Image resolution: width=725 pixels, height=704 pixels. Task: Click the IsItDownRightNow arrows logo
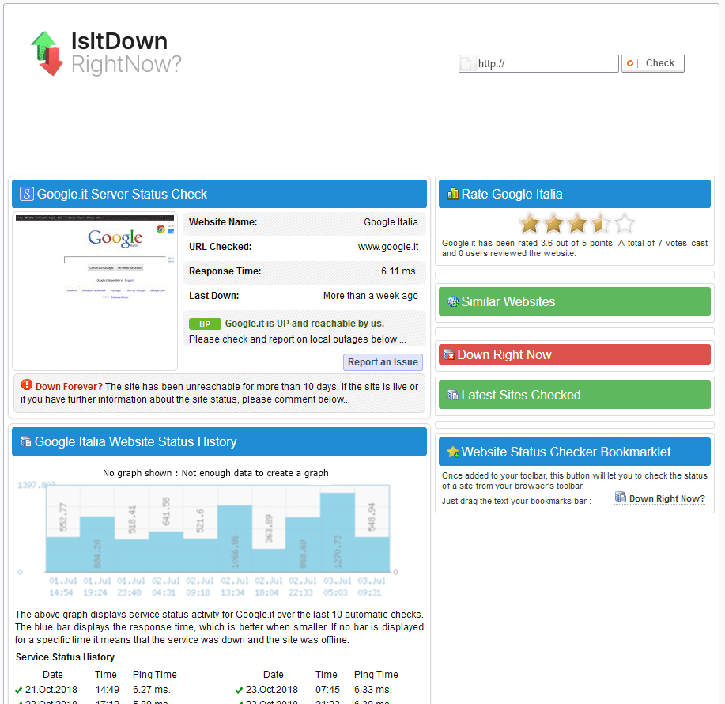tap(47, 53)
